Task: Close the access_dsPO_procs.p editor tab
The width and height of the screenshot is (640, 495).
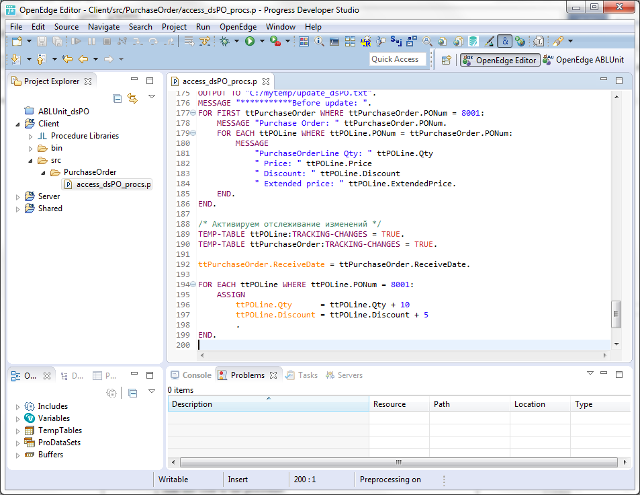Action: [x=266, y=81]
